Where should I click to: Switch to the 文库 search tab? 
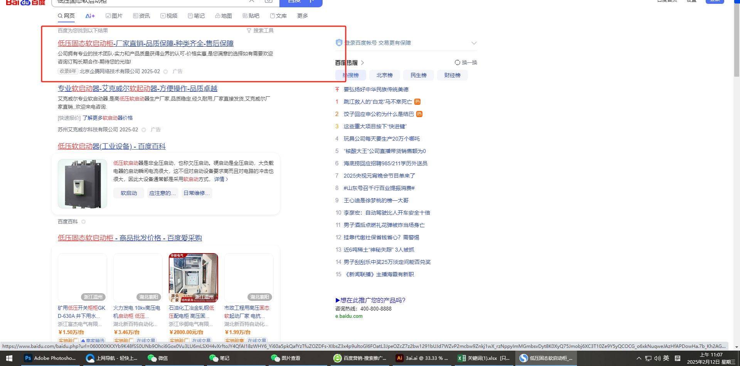(x=278, y=16)
